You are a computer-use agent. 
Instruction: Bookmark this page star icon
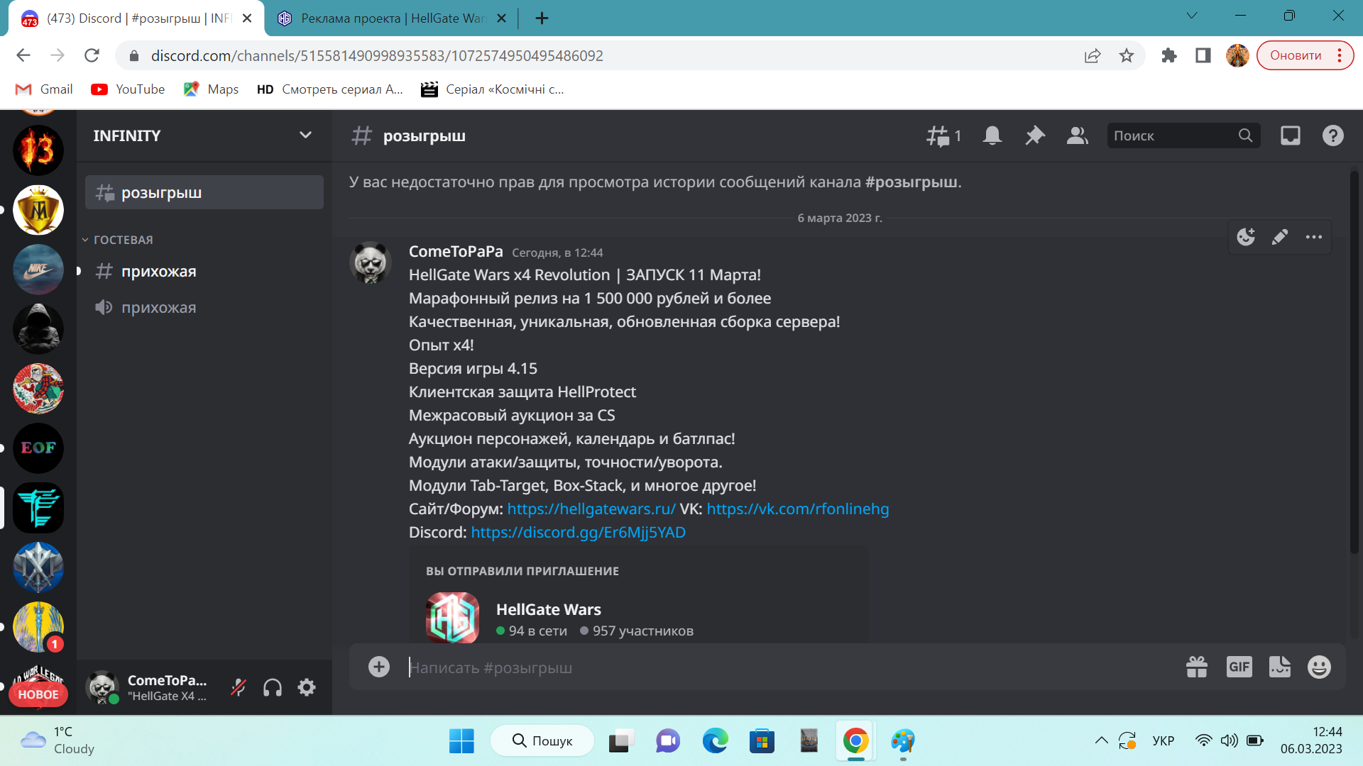1127,55
